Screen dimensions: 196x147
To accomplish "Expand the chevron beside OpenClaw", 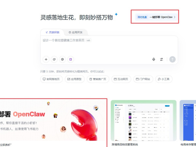I will [175, 17].
